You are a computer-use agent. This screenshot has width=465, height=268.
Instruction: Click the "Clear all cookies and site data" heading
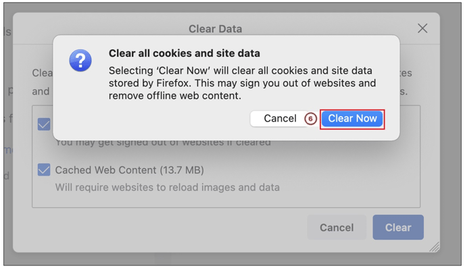(184, 53)
